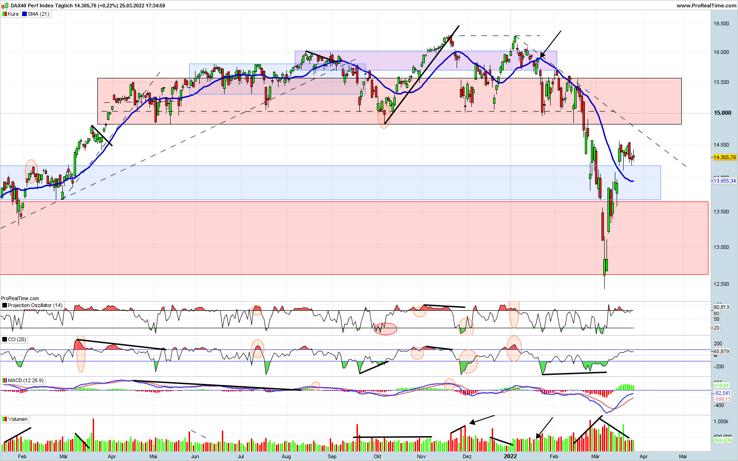Click the Jul label on time axis
Viewport: 738px width, 461px height.
click(x=241, y=456)
